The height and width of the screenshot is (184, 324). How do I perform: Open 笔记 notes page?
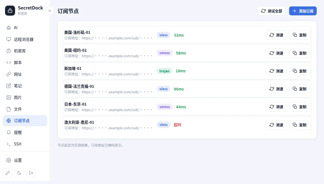[x=25, y=86]
